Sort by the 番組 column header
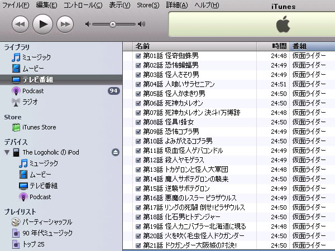 (312, 46)
